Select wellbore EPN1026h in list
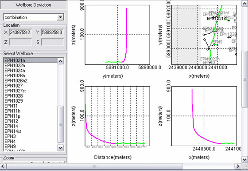The height and width of the screenshot is (171, 248). (x=30, y=76)
